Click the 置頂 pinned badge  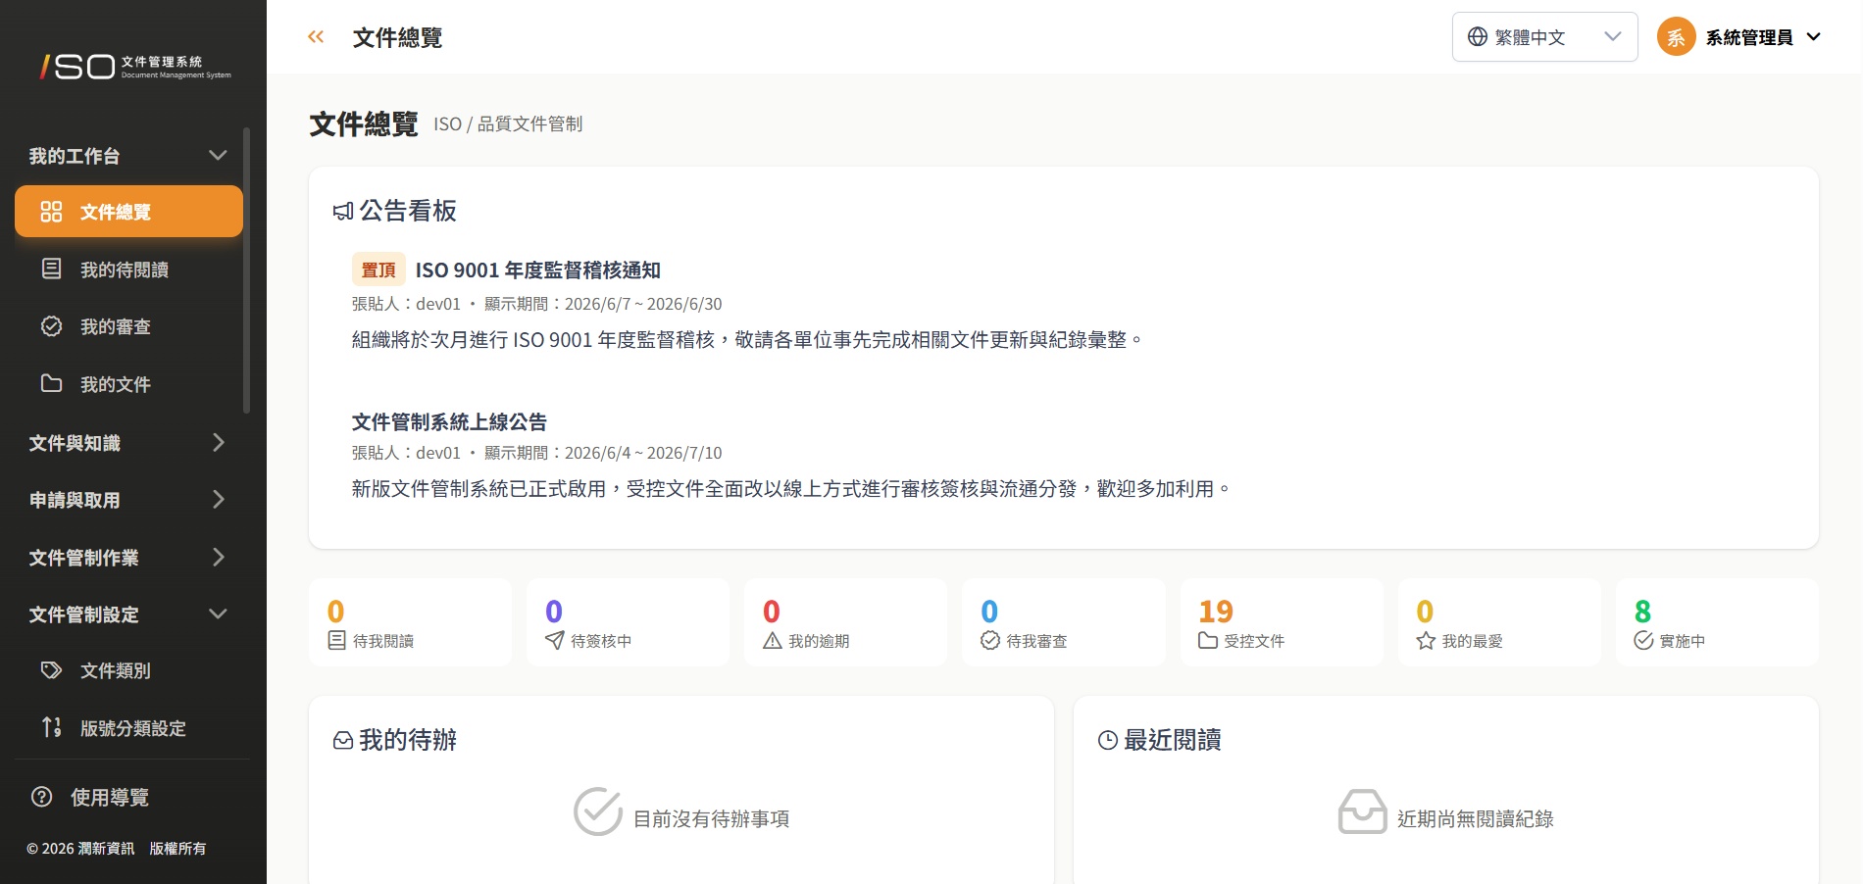click(x=378, y=270)
